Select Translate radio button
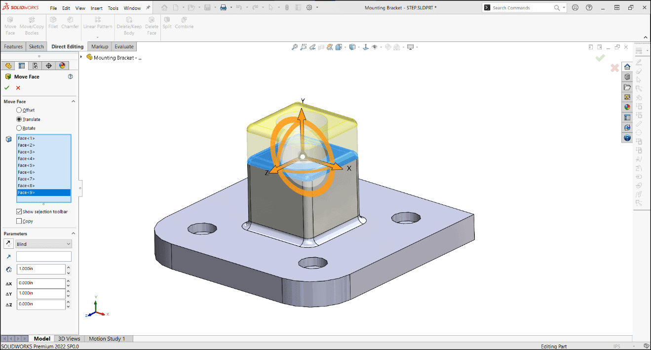 tap(19, 119)
